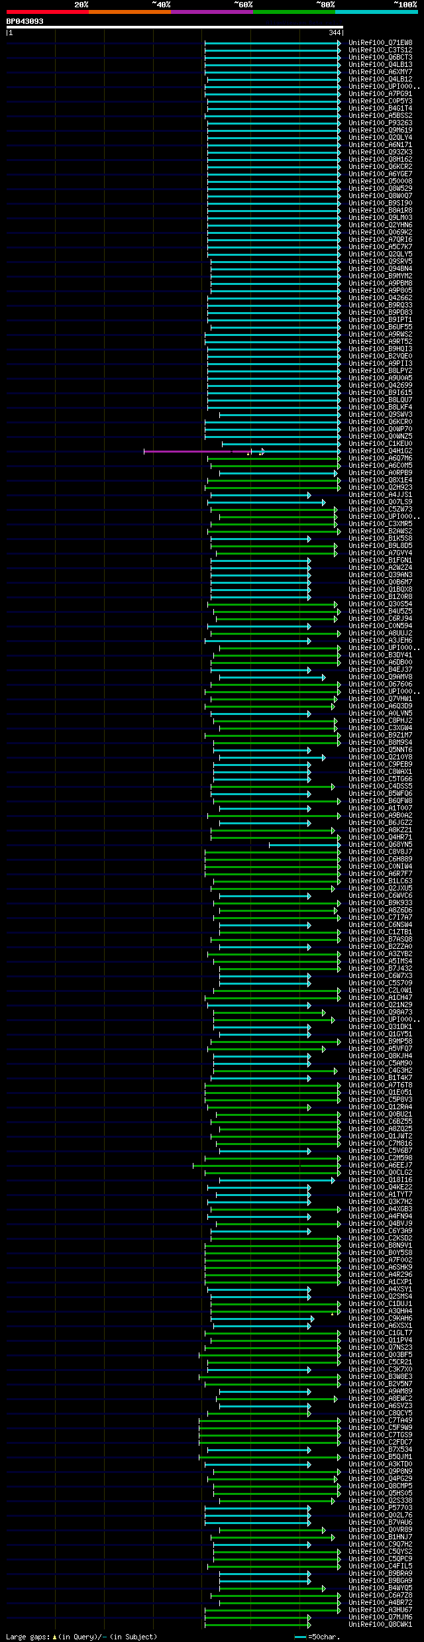Click the purple ~60% identity legend segment
This screenshot has height=1642, width=424.
pos(211,12)
